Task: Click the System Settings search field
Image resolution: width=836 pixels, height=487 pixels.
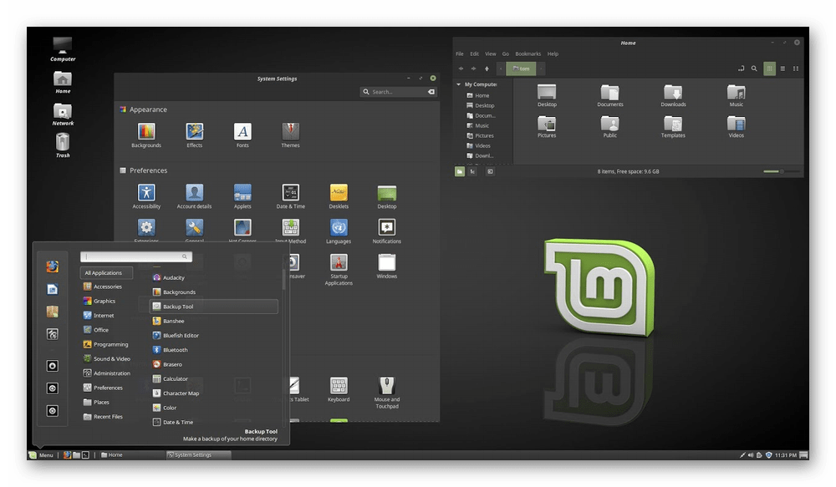Action: 399,92
